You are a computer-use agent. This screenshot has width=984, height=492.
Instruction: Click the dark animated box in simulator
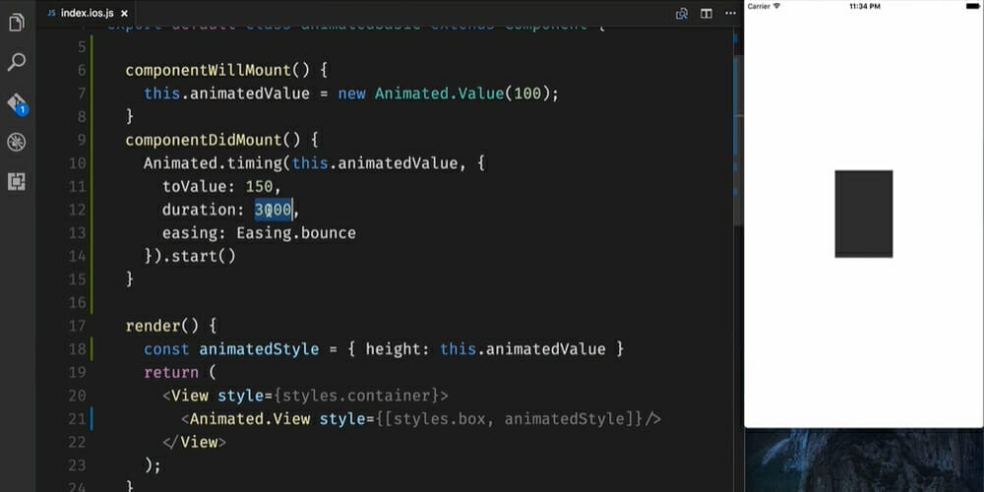coord(863,214)
